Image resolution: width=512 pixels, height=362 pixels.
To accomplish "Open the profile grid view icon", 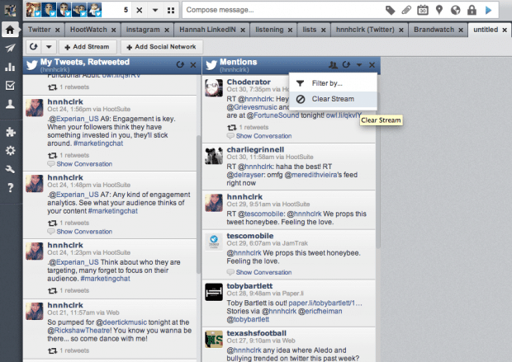I will point(171,11).
